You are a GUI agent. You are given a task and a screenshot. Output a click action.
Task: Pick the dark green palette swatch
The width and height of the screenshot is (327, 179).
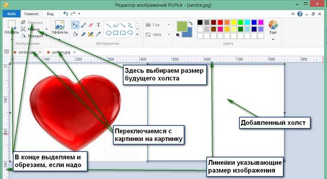[x=241, y=29]
